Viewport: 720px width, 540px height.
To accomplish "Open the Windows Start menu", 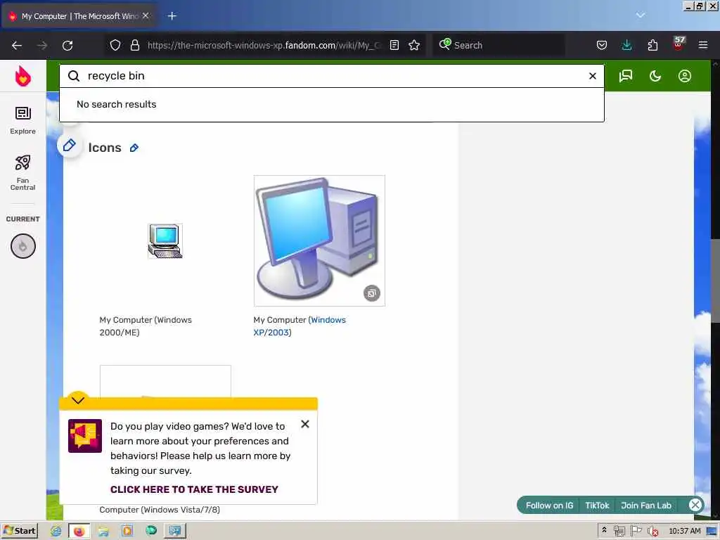I will coord(20,531).
